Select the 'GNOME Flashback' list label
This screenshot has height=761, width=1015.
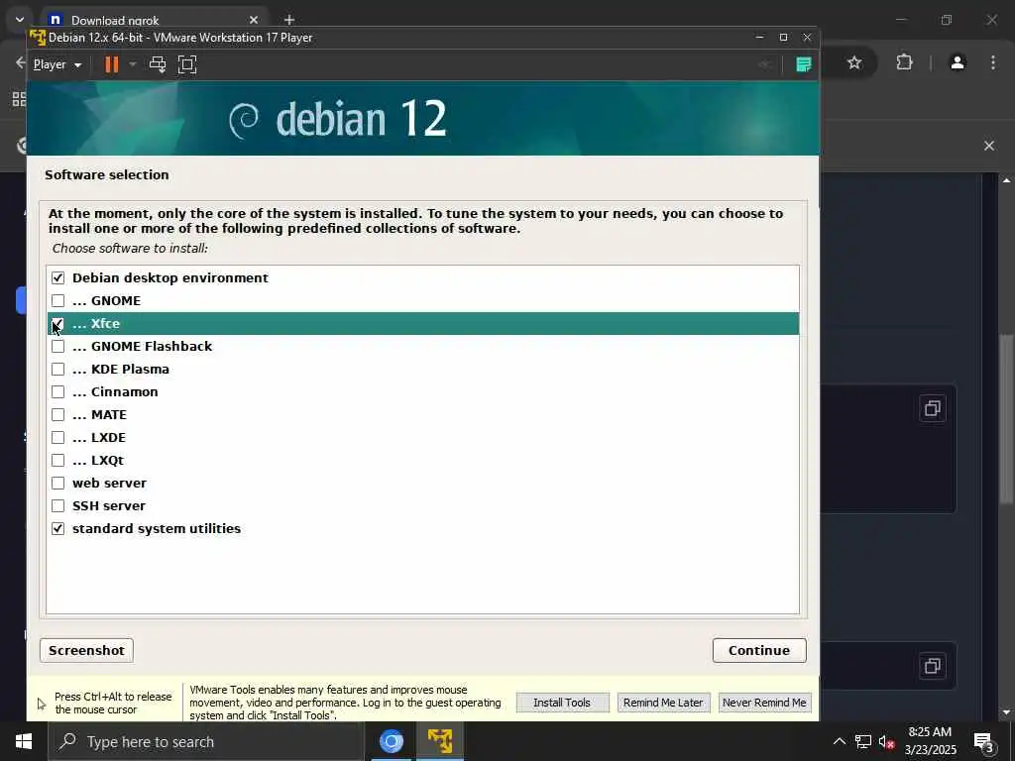click(152, 346)
